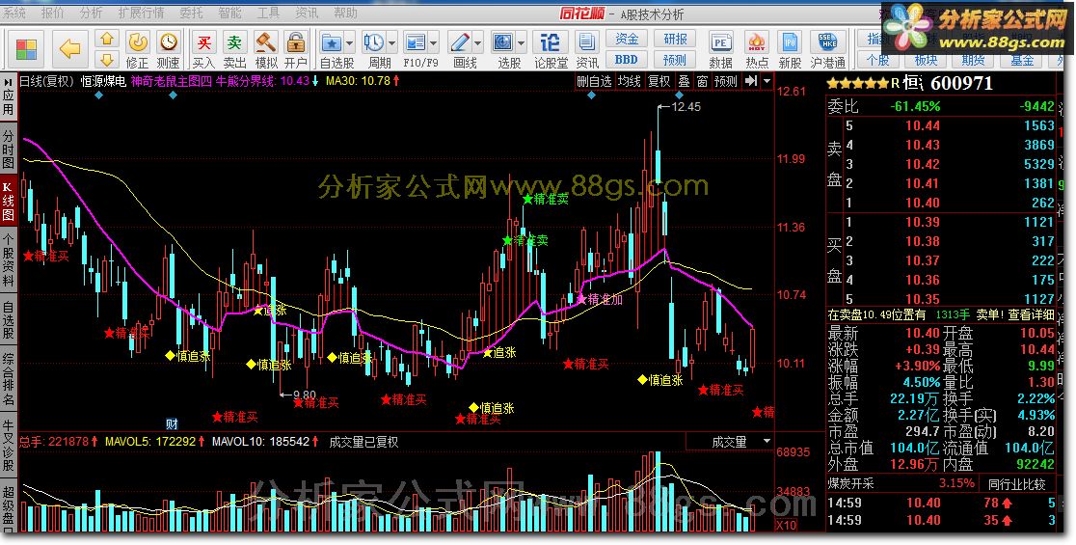Image resolution: width=1076 pixels, height=545 pixels.
Task: Click the stock code 600971
Action: point(961,84)
